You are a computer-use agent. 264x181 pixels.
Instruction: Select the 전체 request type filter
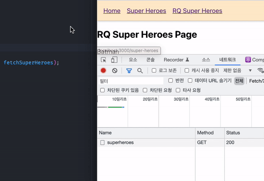(x=239, y=81)
